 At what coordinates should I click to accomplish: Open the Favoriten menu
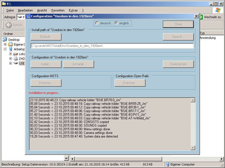click(58, 10)
